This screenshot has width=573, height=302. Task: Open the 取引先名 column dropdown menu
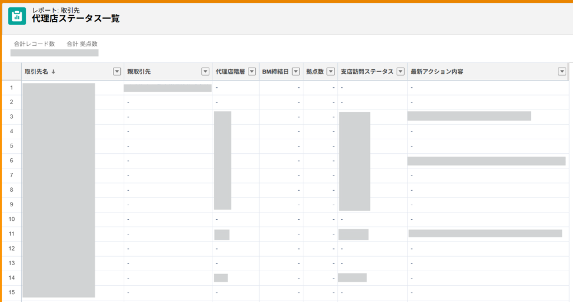[x=117, y=72]
